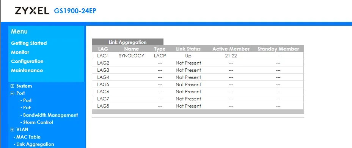Click the ZYXEL logo

tap(32, 11)
